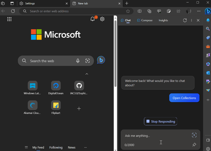Open Settings and more ellipsis menu
This screenshot has height=151, width=211.
199,11
